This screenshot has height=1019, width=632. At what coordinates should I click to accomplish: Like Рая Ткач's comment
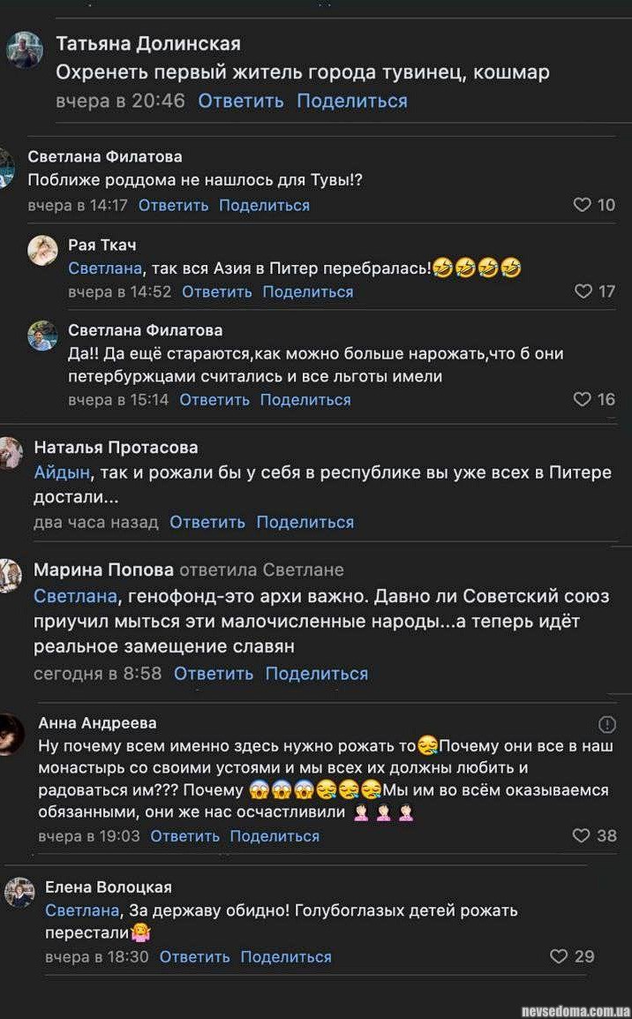(x=583, y=291)
